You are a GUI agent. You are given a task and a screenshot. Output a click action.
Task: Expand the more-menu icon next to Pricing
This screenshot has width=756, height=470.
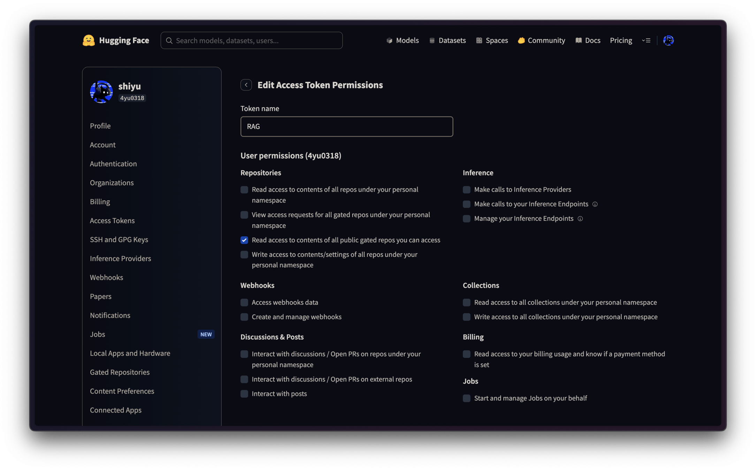(646, 40)
